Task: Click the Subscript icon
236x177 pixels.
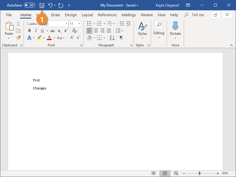Action: [x=59, y=30]
